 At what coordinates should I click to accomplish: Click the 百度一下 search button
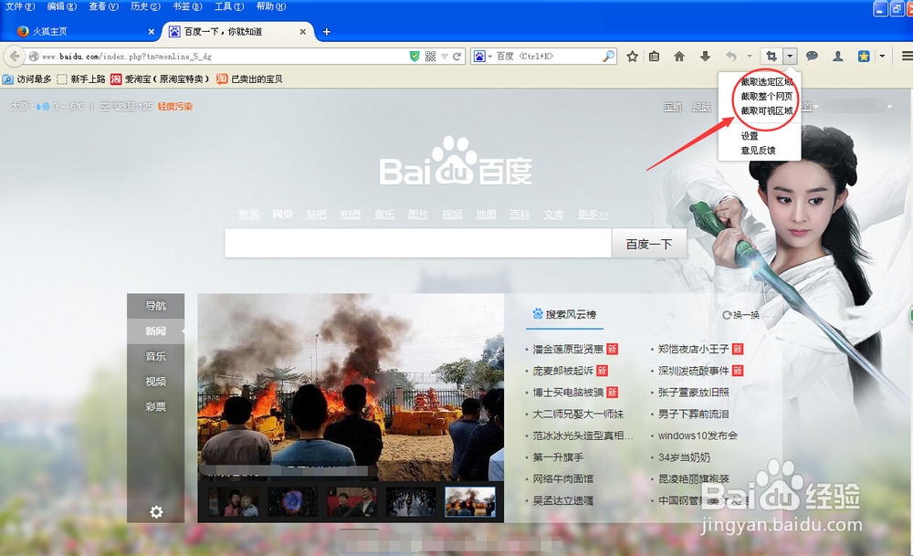[x=648, y=243]
